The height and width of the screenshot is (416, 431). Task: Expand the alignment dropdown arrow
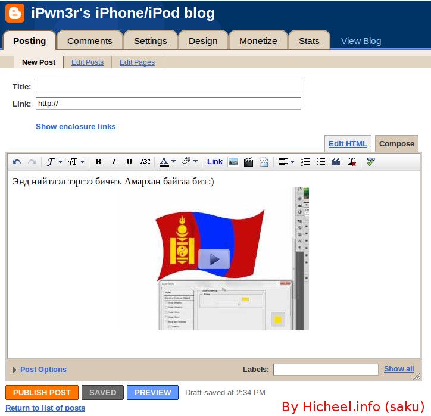tap(292, 162)
